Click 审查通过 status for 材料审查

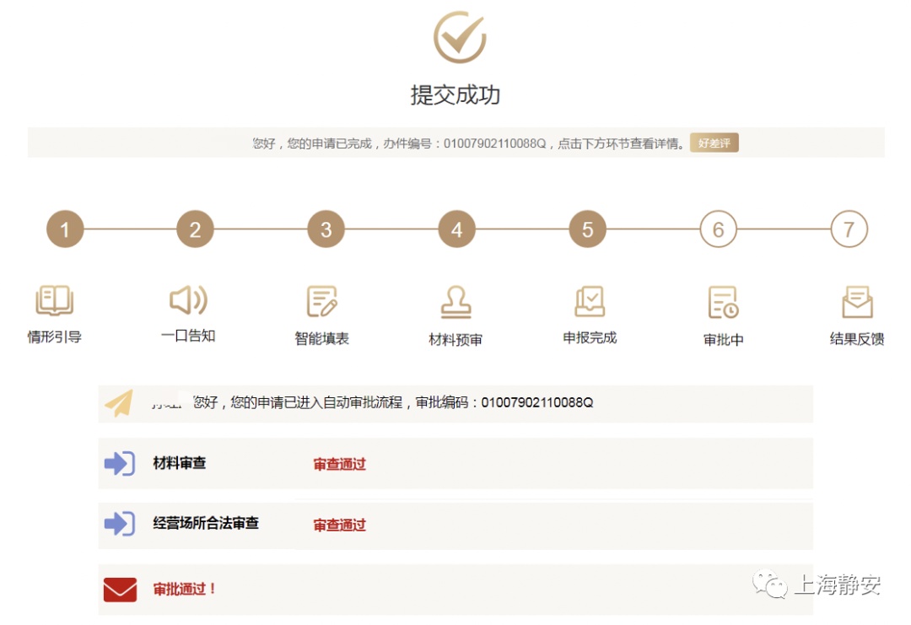click(339, 464)
